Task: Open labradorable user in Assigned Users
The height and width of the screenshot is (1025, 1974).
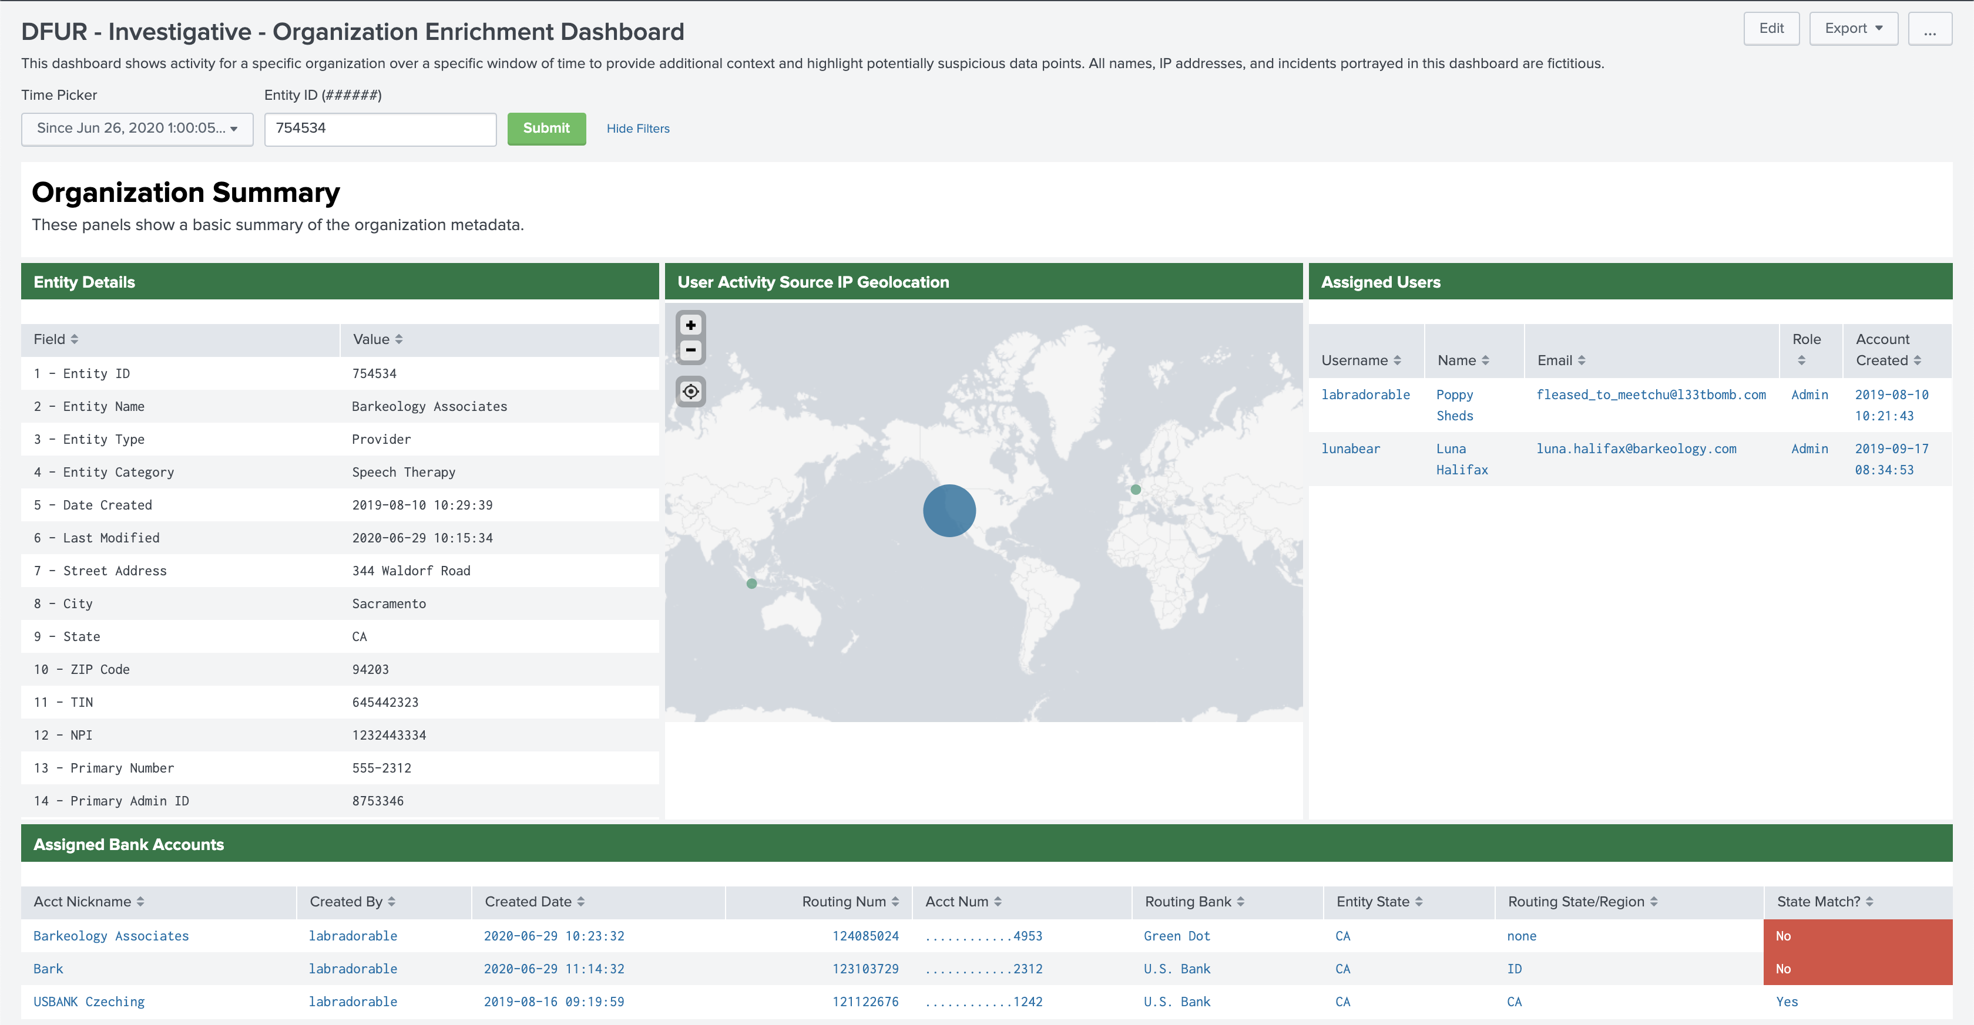Action: coord(1365,395)
